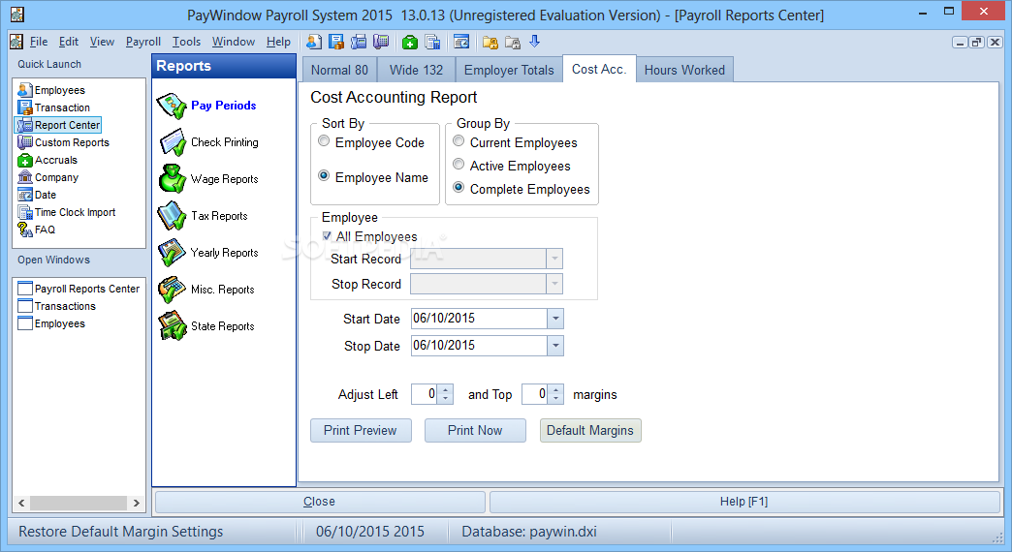Click the Close button at bottom
Screen dimensions: 1012x552
320,502
